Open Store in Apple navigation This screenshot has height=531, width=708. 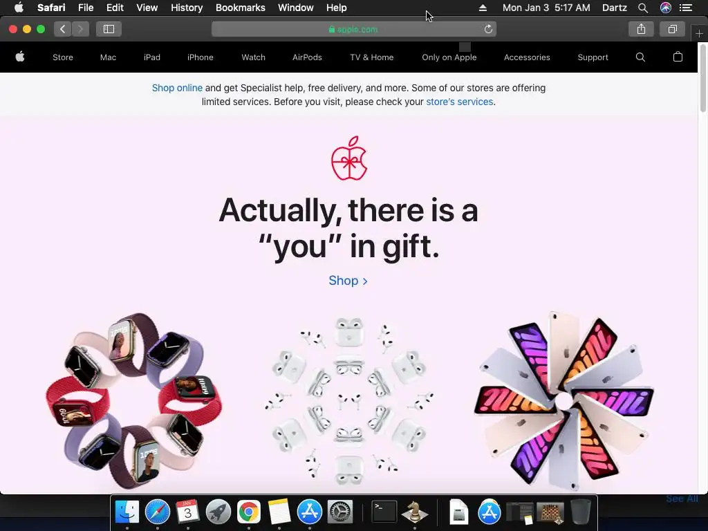(x=63, y=57)
